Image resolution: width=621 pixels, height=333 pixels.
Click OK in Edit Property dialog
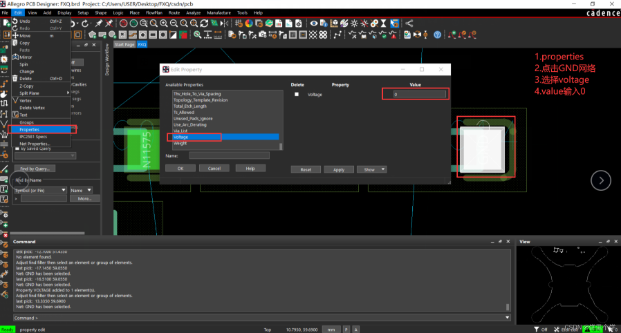click(x=180, y=169)
